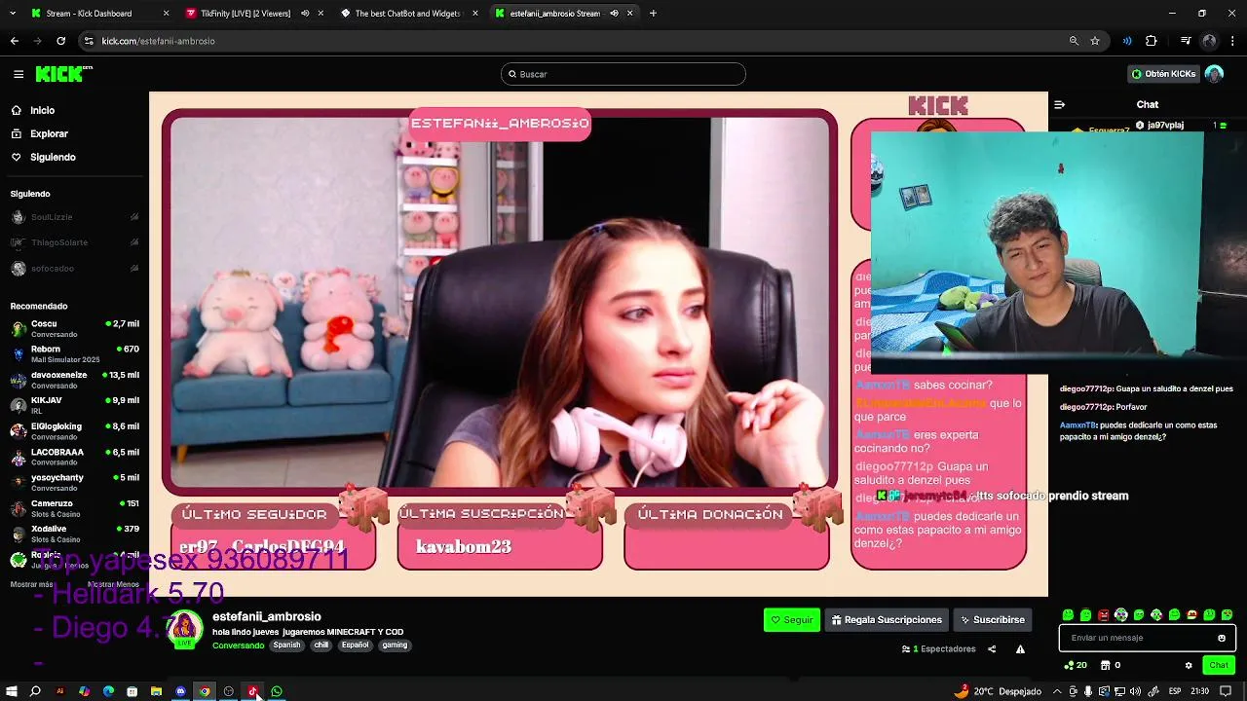Collapse the chat panel with the arrow icon
The width and height of the screenshot is (1247, 701).
click(x=1060, y=104)
